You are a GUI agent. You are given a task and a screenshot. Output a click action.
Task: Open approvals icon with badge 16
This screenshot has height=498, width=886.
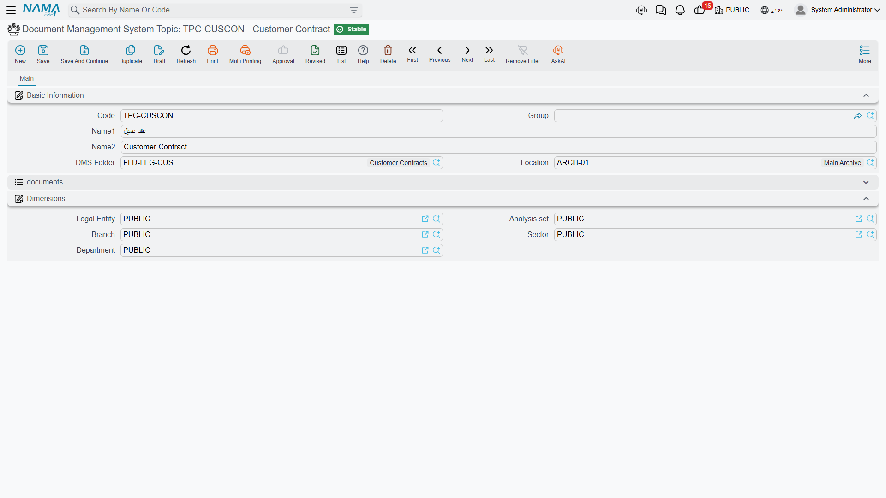700,10
